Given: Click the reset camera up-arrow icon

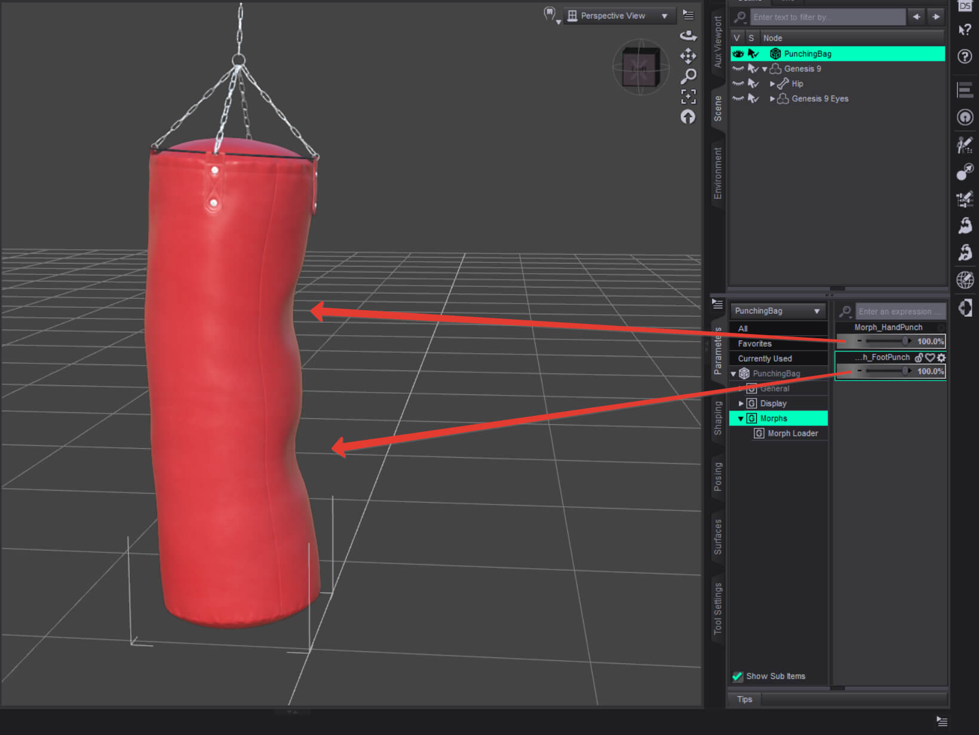Looking at the screenshot, I should point(688,117).
